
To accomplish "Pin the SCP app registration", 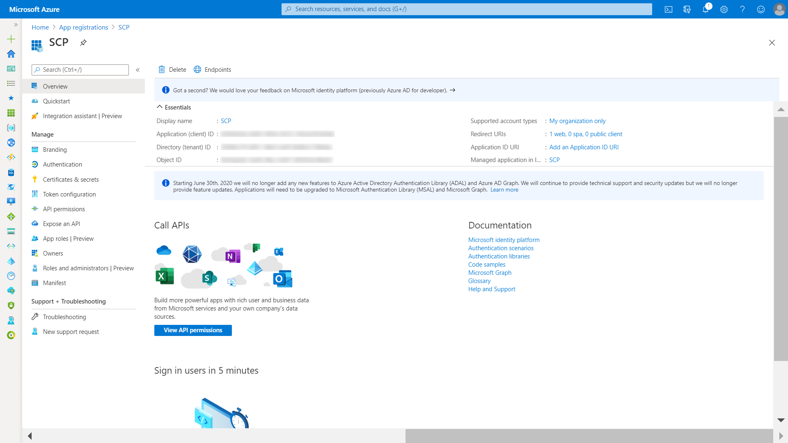I will (83, 43).
